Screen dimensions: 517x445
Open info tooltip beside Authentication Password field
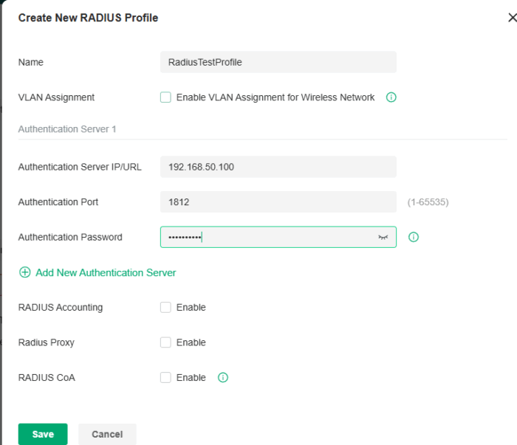point(414,237)
